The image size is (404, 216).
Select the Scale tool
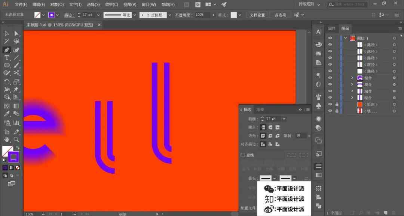16,82
